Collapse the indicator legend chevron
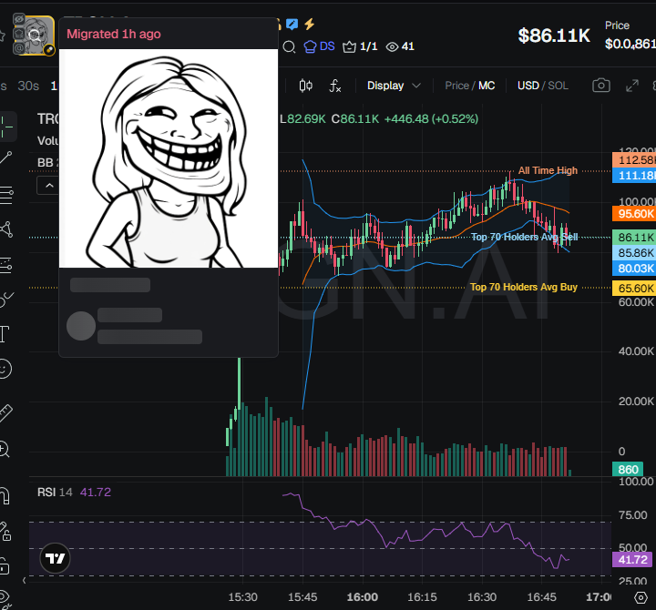 click(x=49, y=186)
